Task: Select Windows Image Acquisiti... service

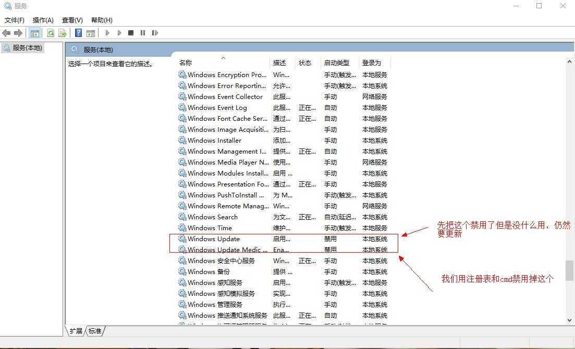Action: [x=283, y=129]
